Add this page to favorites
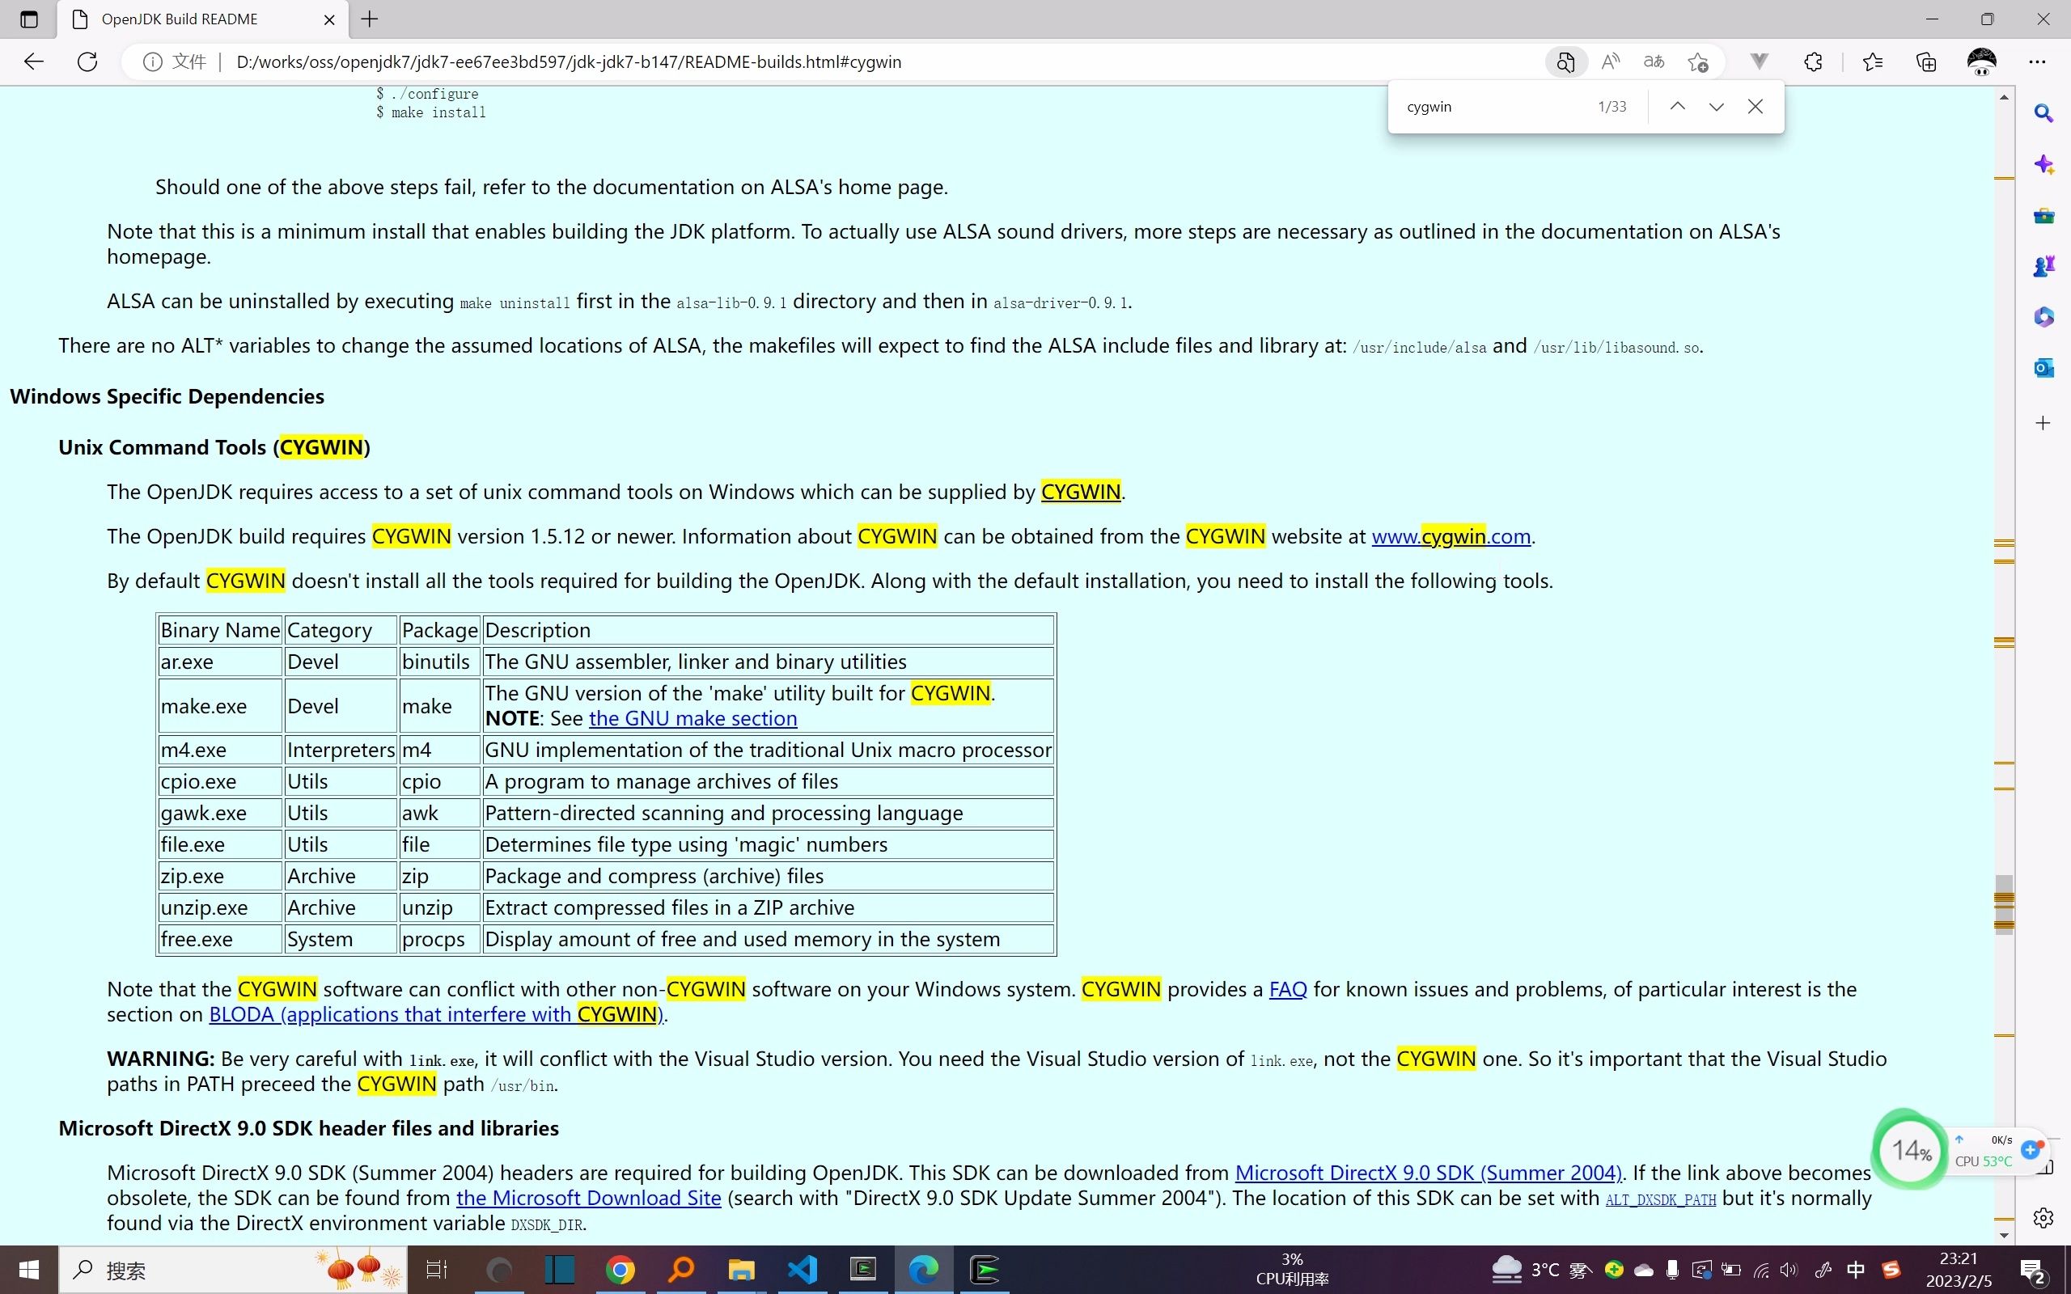This screenshot has width=2071, height=1294. (x=1698, y=61)
